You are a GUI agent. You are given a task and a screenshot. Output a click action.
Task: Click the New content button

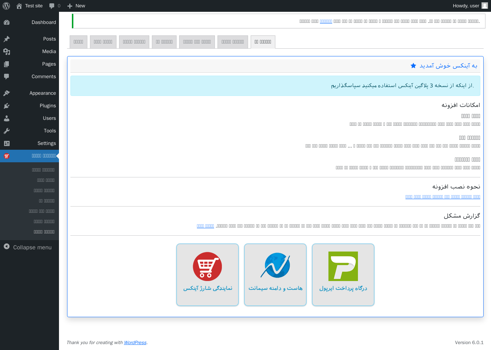(76, 6)
